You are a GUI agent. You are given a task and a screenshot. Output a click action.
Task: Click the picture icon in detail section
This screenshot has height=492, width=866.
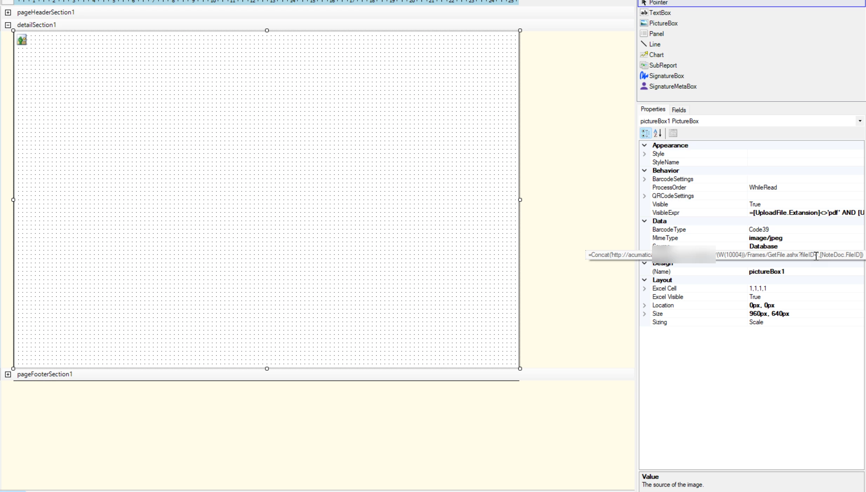coord(22,40)
